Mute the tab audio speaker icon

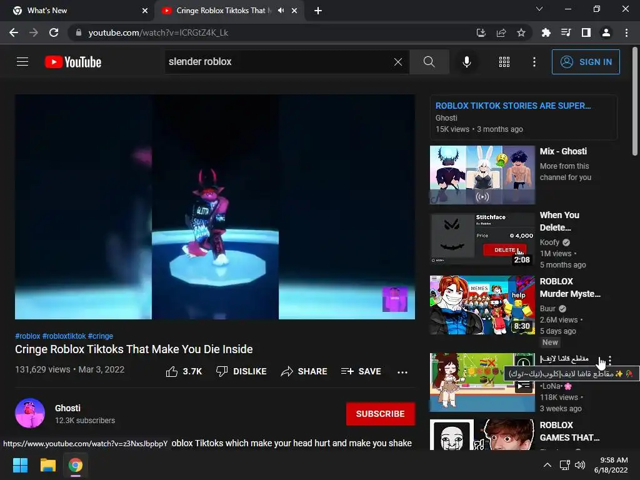tap(281, 11)
